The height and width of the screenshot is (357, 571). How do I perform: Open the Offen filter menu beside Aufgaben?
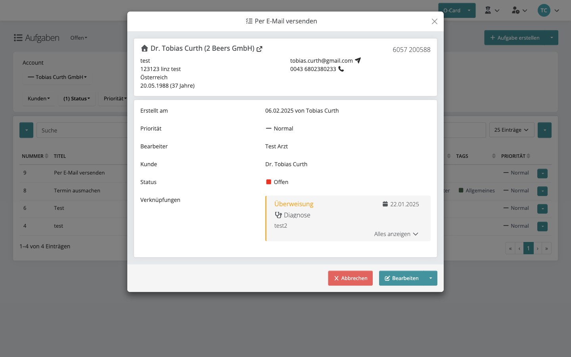pos(79,38)
